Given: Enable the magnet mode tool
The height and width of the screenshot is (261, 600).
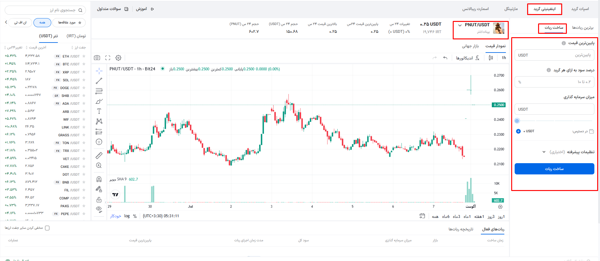Looking at the screenshot, I should [99, 179].
